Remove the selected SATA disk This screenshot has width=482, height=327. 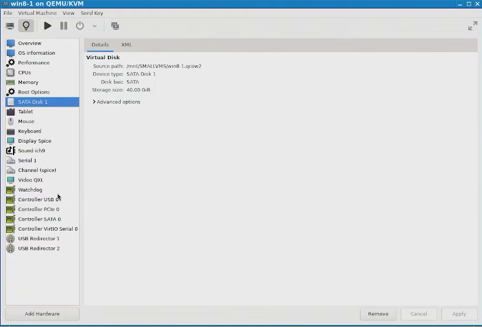pos(378,314)
